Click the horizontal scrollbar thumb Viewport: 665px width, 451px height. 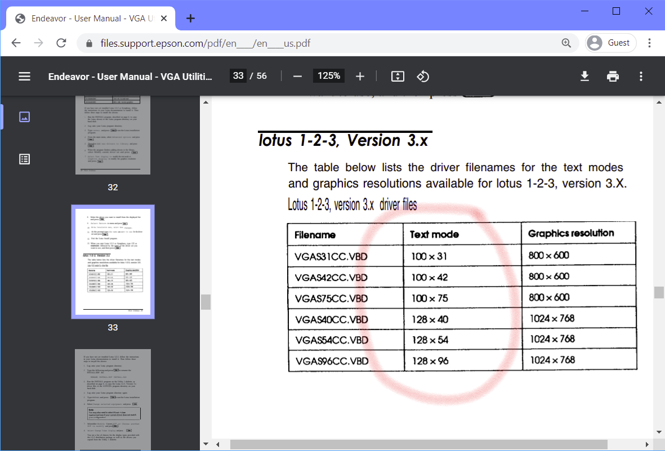click(418, 444)
